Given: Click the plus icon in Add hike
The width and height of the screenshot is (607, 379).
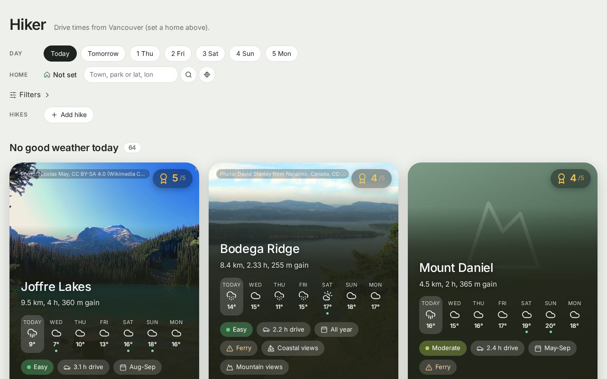Looking at the screenshot, I should click(54, 115).
